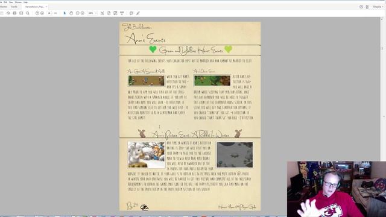
Task: Zoom out with minus circle icon
Action: 78,13
